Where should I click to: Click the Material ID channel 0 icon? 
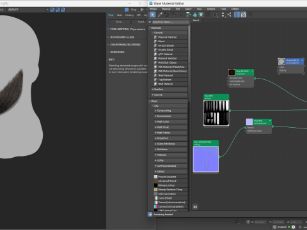click(x=215, y=15)
